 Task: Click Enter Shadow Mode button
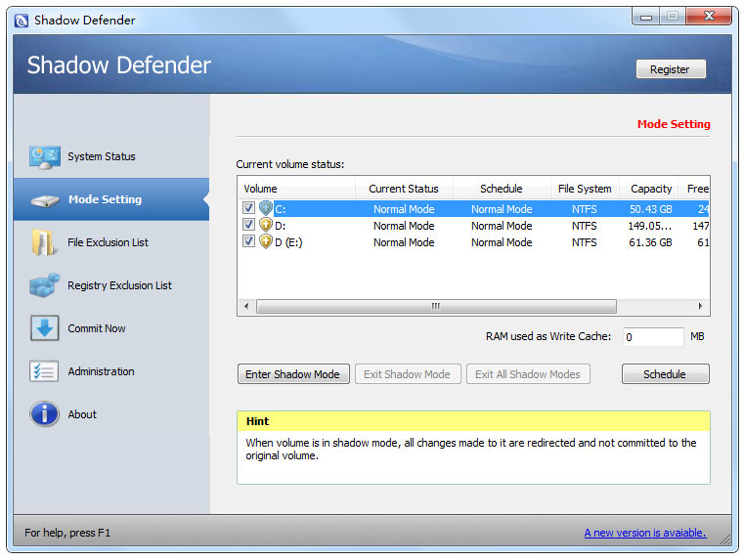pyautogui.click(x=293, y=374)
